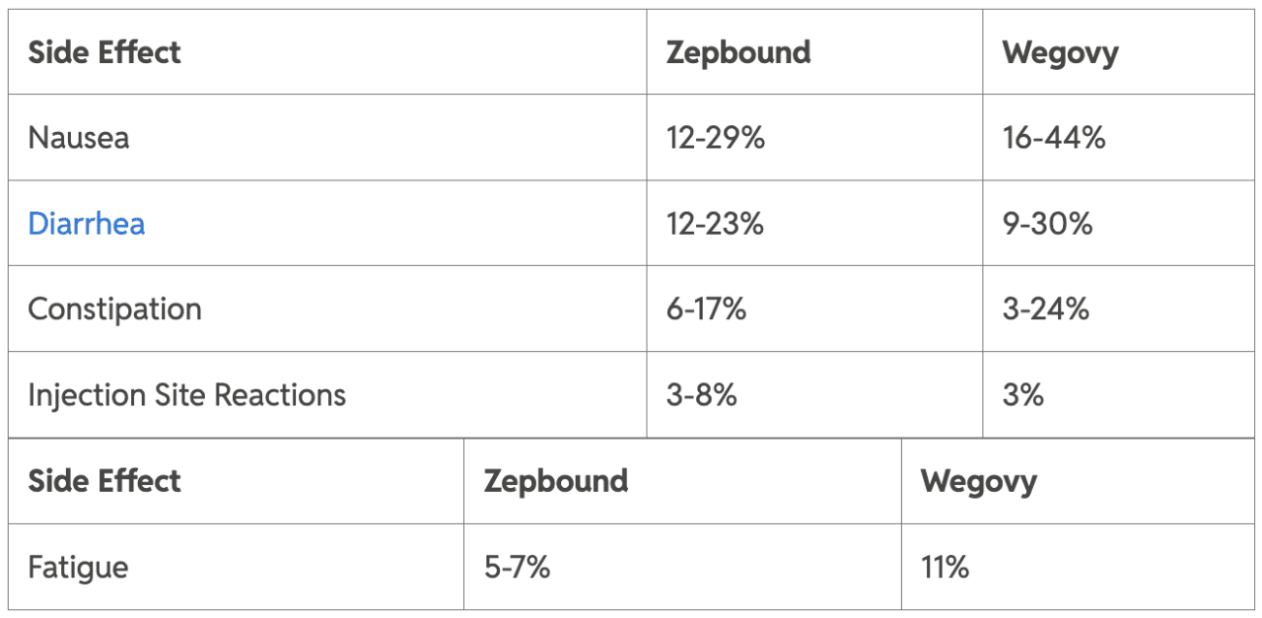This screenshot has height=618, width=1262.
Task: Click the Zepbound header above 5-7%
Action: pos(556,481)
